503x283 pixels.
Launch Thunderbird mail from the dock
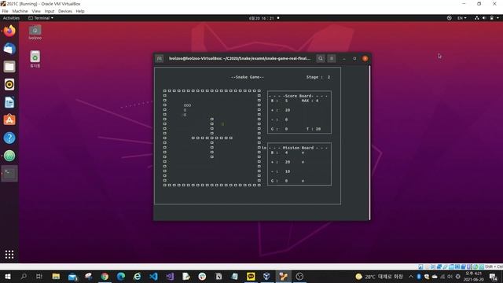coord(9,49)
